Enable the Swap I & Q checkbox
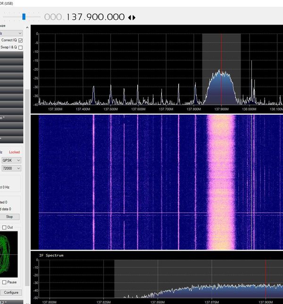 click(x=20, y=48)
